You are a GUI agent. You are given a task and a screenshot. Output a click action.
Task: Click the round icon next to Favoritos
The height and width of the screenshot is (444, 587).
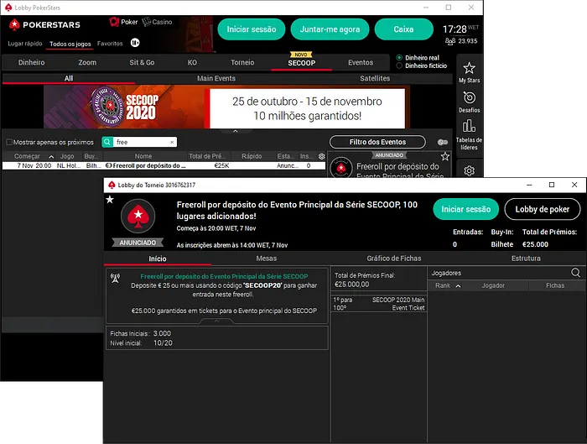tap(135, 43)
